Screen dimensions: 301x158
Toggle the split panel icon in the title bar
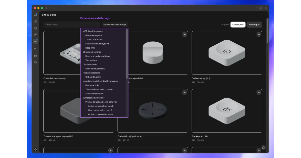(x=266, y=8)
